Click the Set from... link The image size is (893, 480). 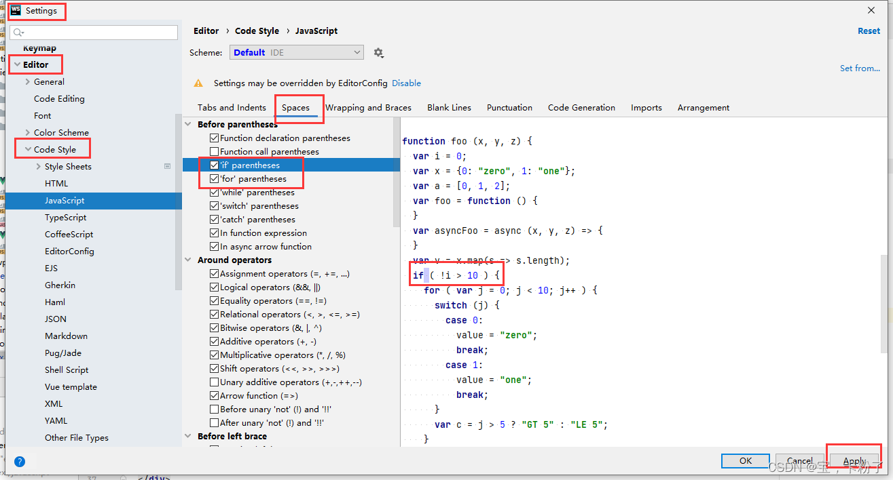(860, 68)
